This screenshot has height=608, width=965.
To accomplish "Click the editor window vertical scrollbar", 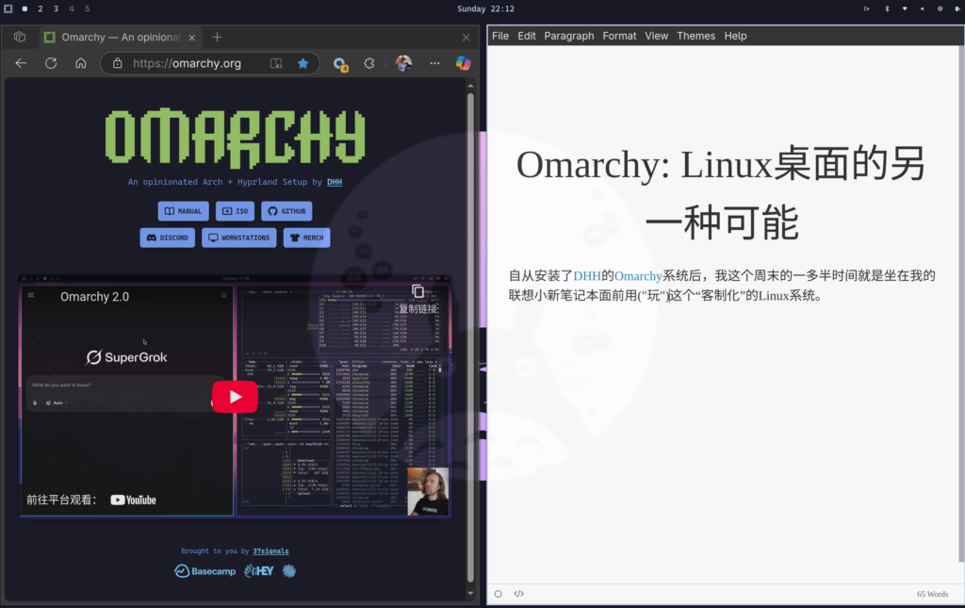I will [961, 303].
